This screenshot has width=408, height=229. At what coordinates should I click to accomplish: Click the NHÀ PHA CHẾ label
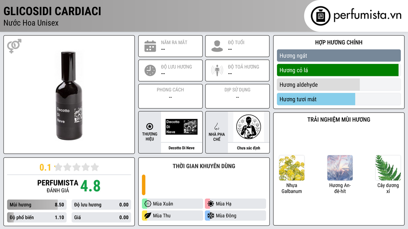pyautogui.click(x=217, y=137)
